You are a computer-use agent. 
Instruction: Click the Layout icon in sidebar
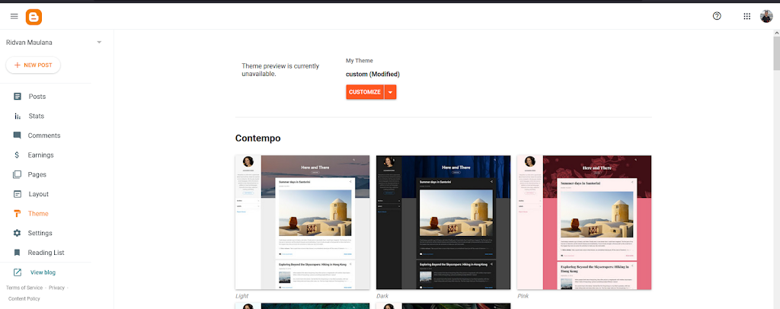18,194
